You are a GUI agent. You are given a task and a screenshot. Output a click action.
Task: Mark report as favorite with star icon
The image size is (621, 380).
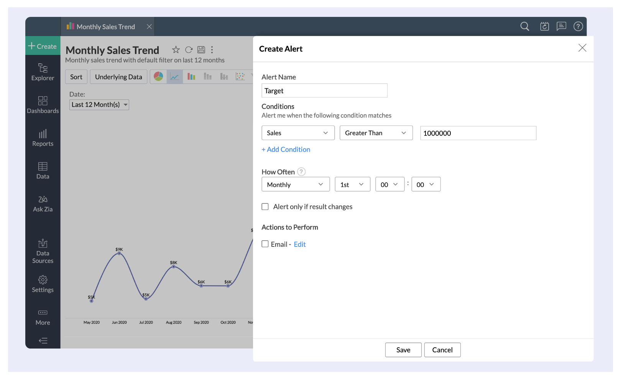(176, 50)
